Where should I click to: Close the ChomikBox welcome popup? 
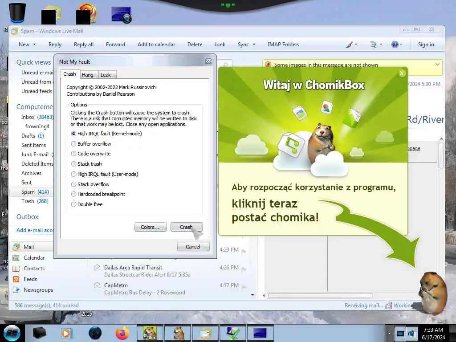402,73
